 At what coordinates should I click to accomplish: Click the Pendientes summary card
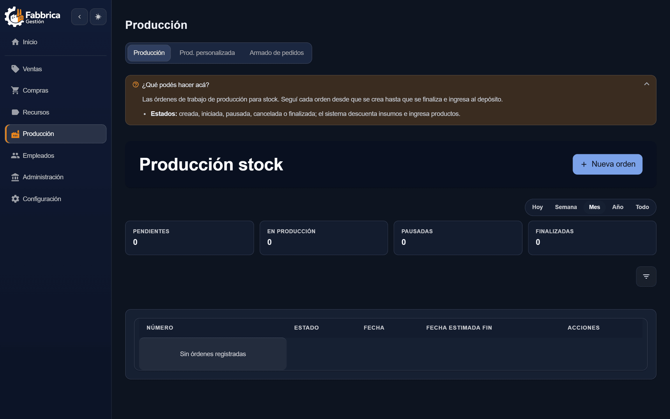[x=189, y=238]
